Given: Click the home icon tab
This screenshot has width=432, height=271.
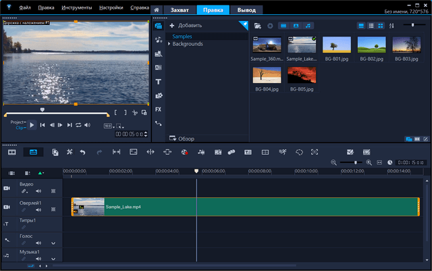Looking at the screenshot, I should [157, 10].
